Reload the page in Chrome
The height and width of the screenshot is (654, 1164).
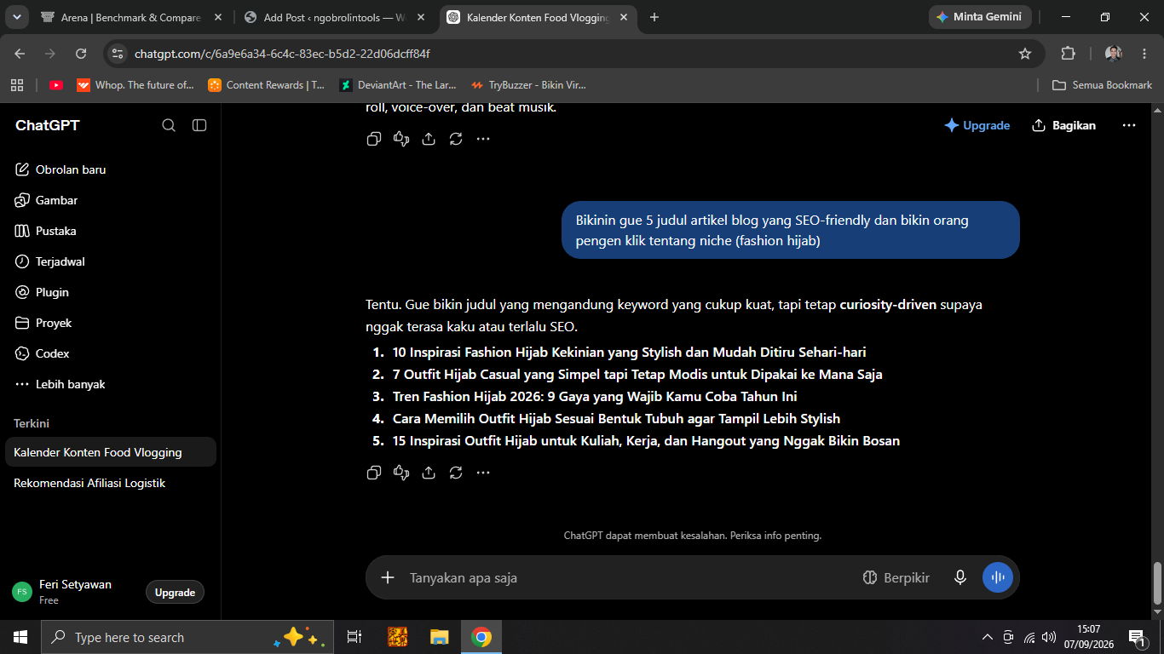coord(81,54)
